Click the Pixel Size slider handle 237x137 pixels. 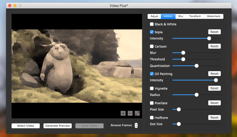(179, 109)
